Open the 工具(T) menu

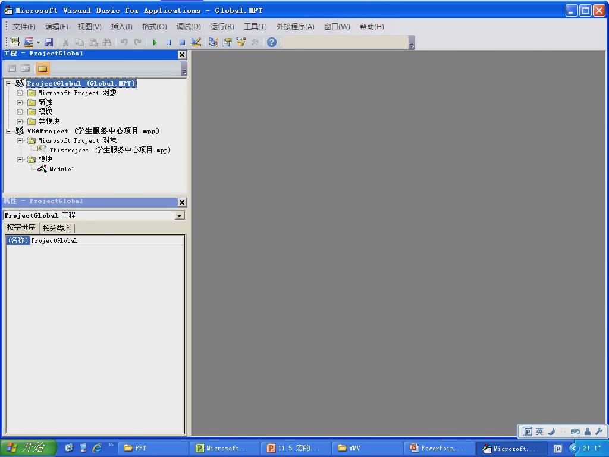[x=255, y=26]
